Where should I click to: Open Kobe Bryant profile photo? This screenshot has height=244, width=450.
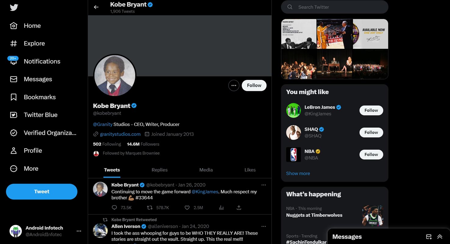115,75
